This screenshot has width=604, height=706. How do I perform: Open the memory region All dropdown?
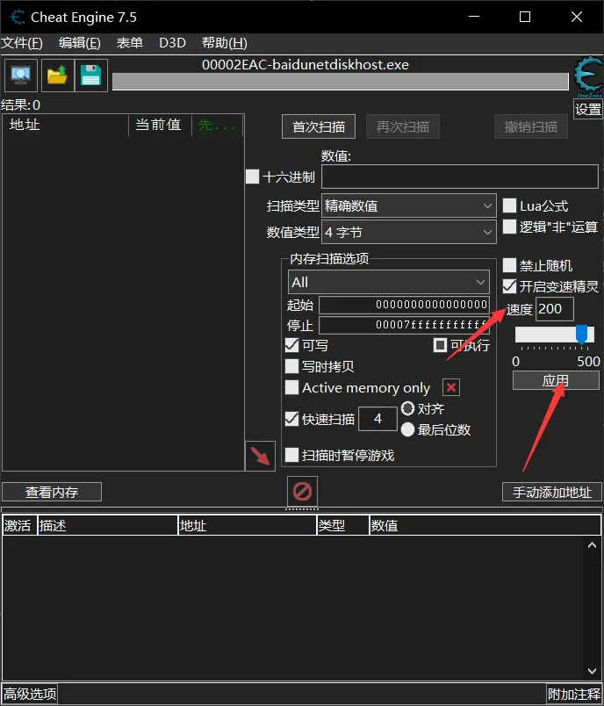(x=388, y=282)
